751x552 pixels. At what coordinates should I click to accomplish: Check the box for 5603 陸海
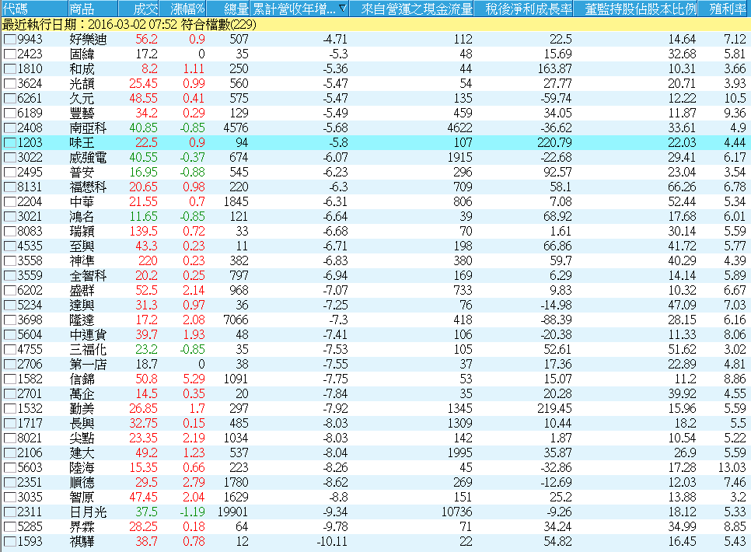tap(9, 468)
